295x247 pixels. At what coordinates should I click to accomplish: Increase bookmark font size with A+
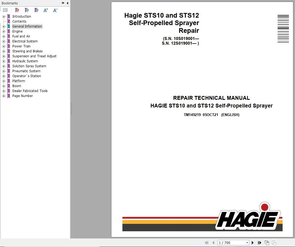click(x=46, y=10)
